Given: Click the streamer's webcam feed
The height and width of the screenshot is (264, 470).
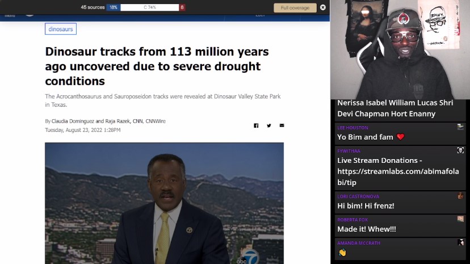Looking at the screenshot, I should click(400, 49).
